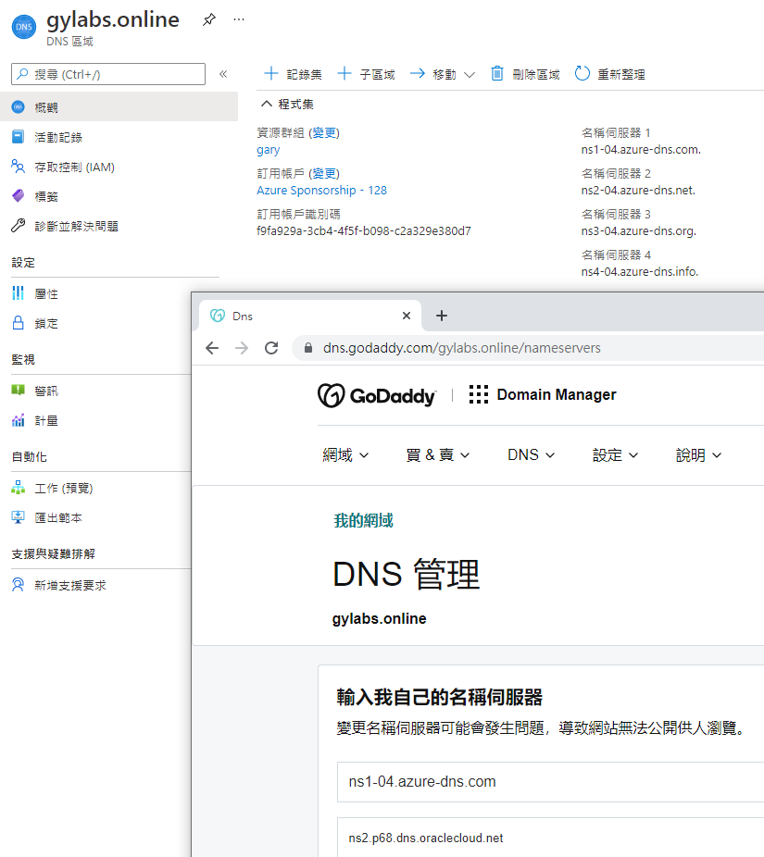764x857 pixels.
Task: Open the gary resource group link
Action: [x=268, y=150]
